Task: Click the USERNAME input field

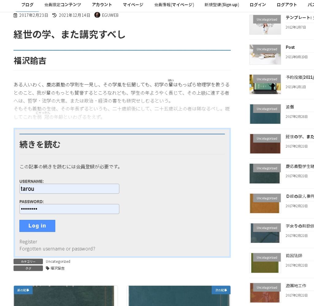Action: (x=69, y=189)
